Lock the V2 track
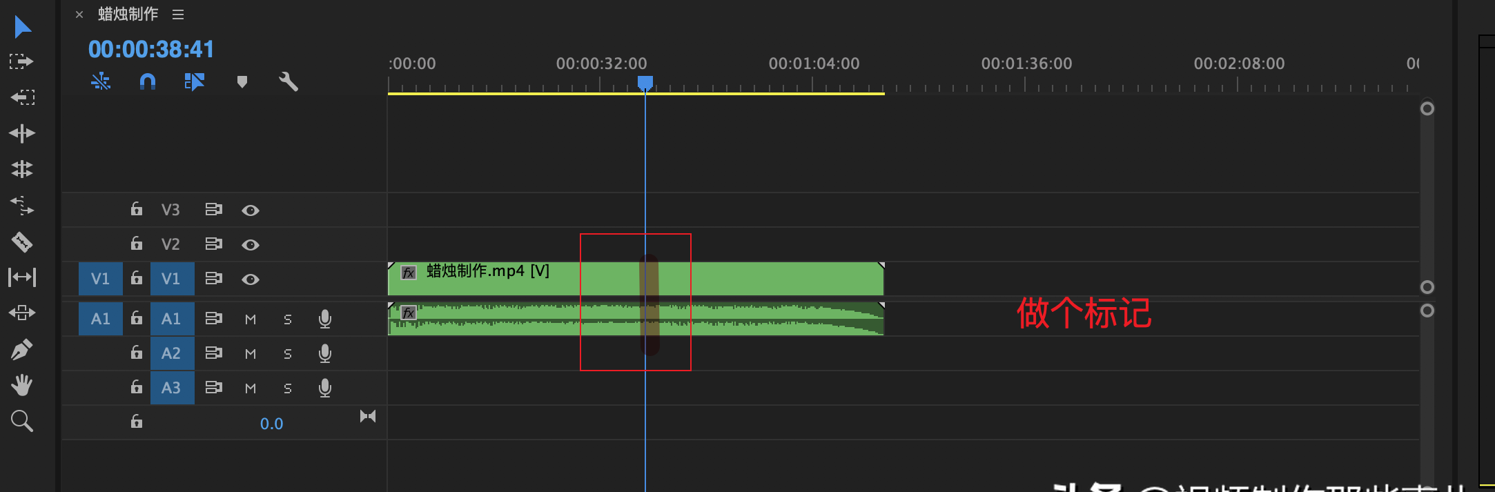Screen dimensions: 1495x492 (137, 244)
